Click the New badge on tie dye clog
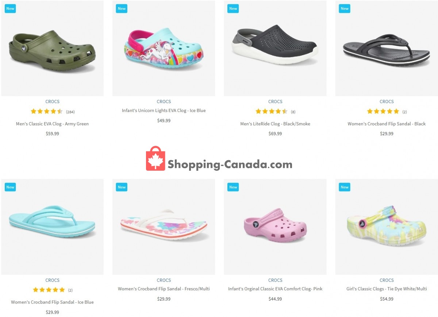 click(x=345, y=187)
